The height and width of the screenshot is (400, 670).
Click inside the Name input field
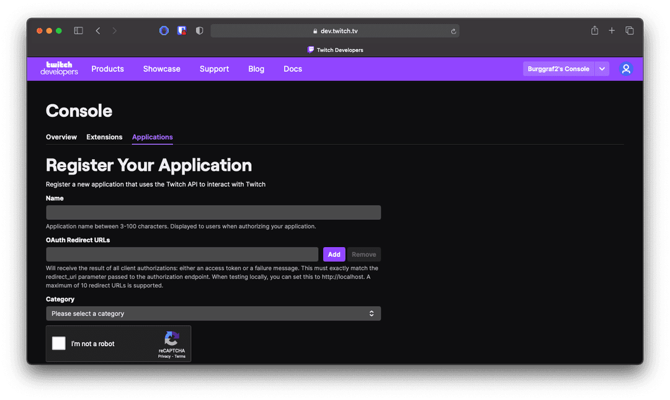point(213,212)
